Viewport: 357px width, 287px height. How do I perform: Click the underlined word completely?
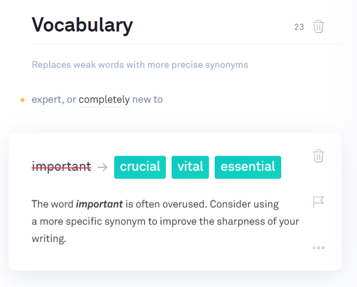coord(104,99)
